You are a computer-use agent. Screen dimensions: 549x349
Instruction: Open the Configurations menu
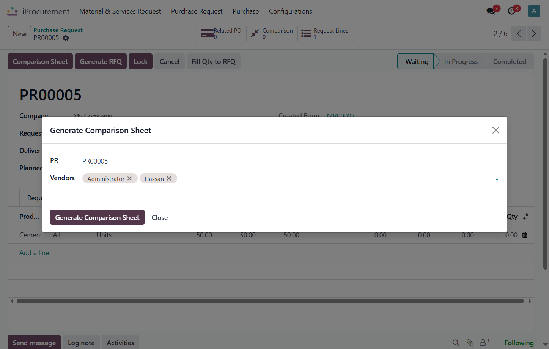coord(290,11)
